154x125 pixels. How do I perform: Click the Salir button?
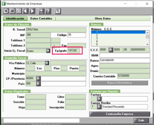click(x=141, y=120)
